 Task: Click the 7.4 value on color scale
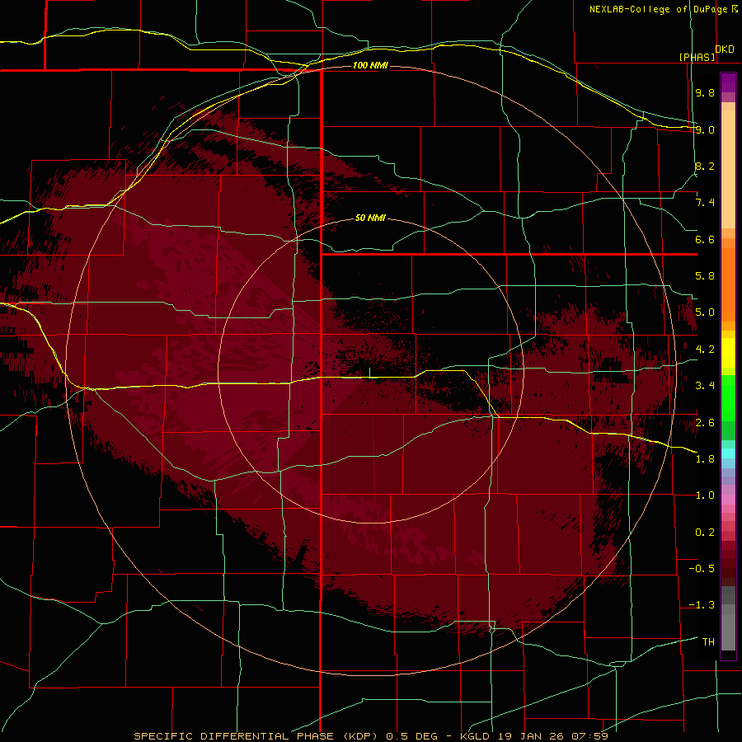pos(705,203)
